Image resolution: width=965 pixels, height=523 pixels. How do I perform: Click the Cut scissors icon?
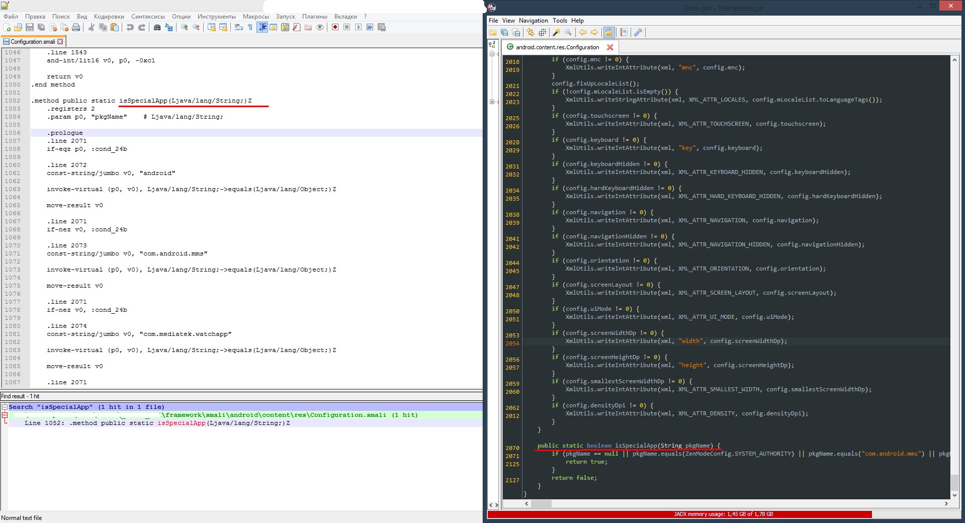click(x=92, y=27)
